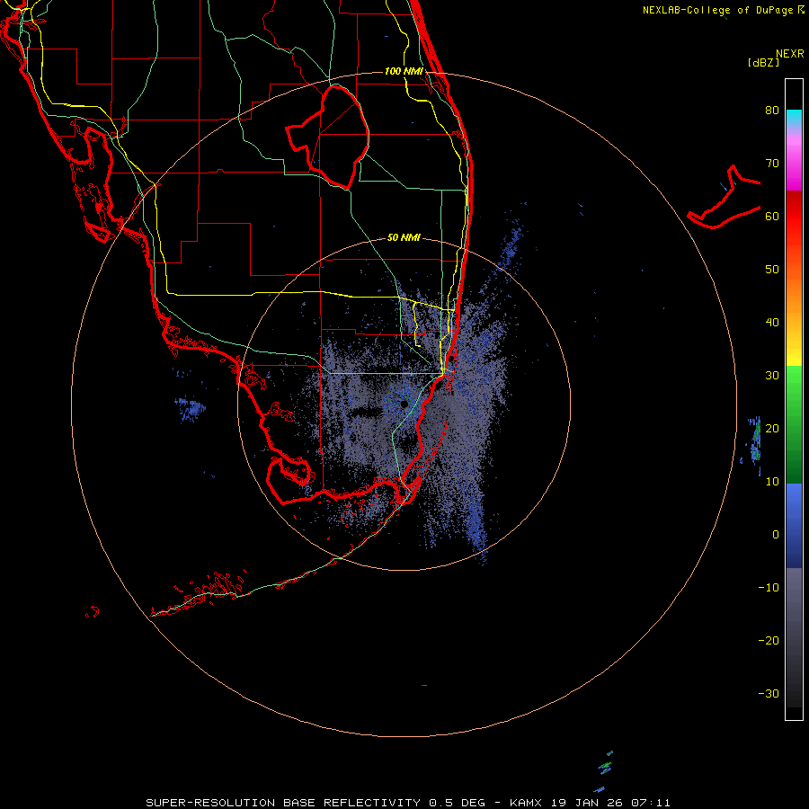Screen dimensions: 809x809
Task: Click the 20 value on the dBZ scale
Action: coord(772,428)
